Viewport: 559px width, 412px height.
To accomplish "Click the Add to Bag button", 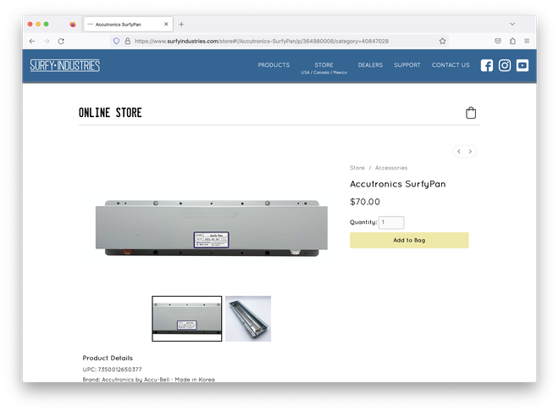I will pyautogui.click(x=409, y=241).
